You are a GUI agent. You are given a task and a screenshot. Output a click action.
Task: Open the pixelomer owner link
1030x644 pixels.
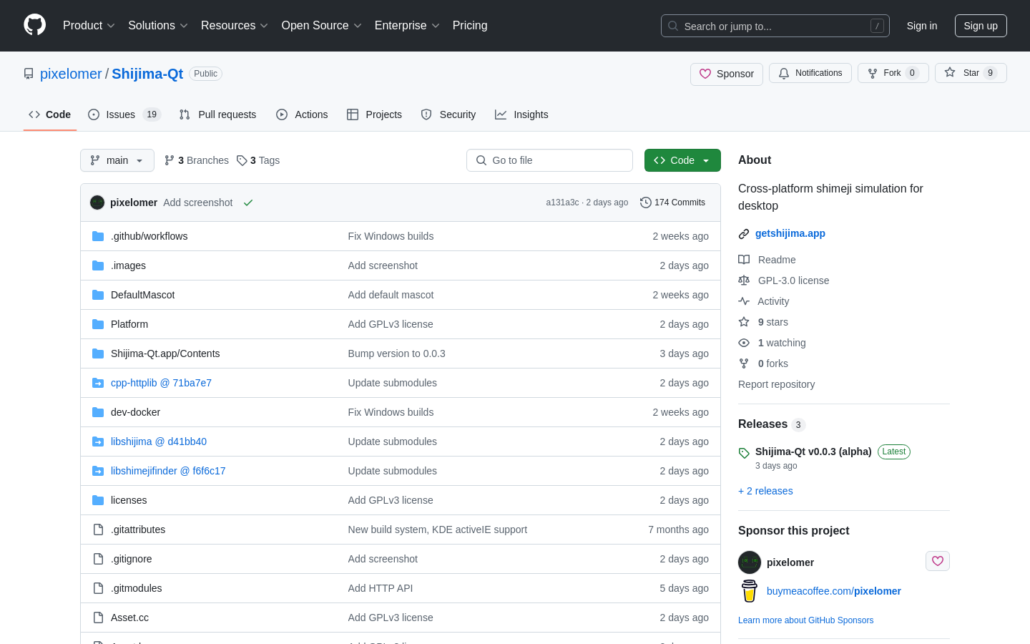pos(71,74)
